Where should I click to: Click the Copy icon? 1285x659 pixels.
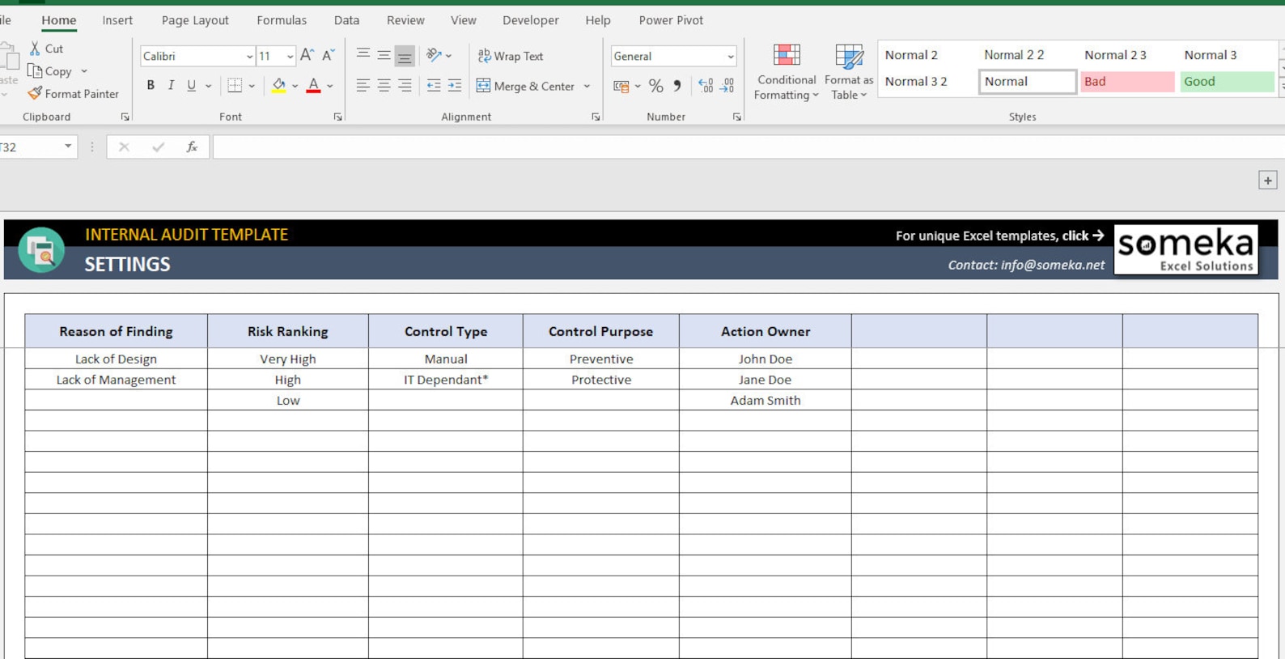point(35,71)
